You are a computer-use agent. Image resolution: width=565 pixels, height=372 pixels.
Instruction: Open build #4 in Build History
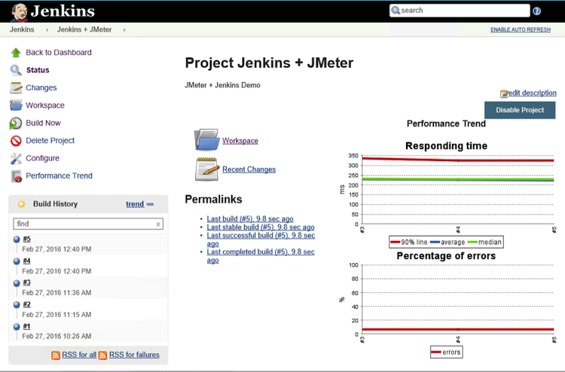click(26, 261)
